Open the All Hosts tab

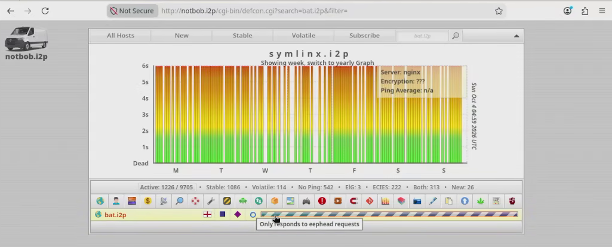121,35
